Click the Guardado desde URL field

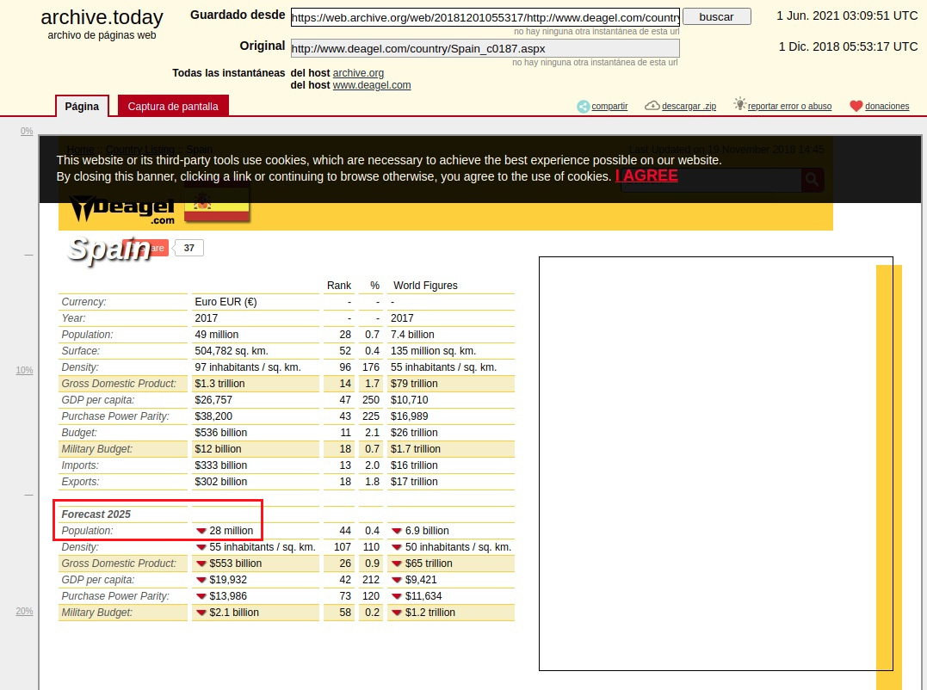485,17
